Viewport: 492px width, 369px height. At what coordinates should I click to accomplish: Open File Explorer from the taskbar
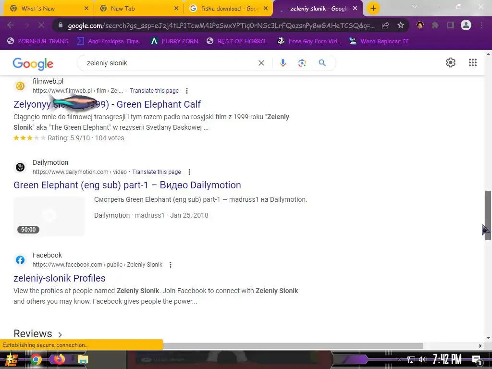[83, 359]
